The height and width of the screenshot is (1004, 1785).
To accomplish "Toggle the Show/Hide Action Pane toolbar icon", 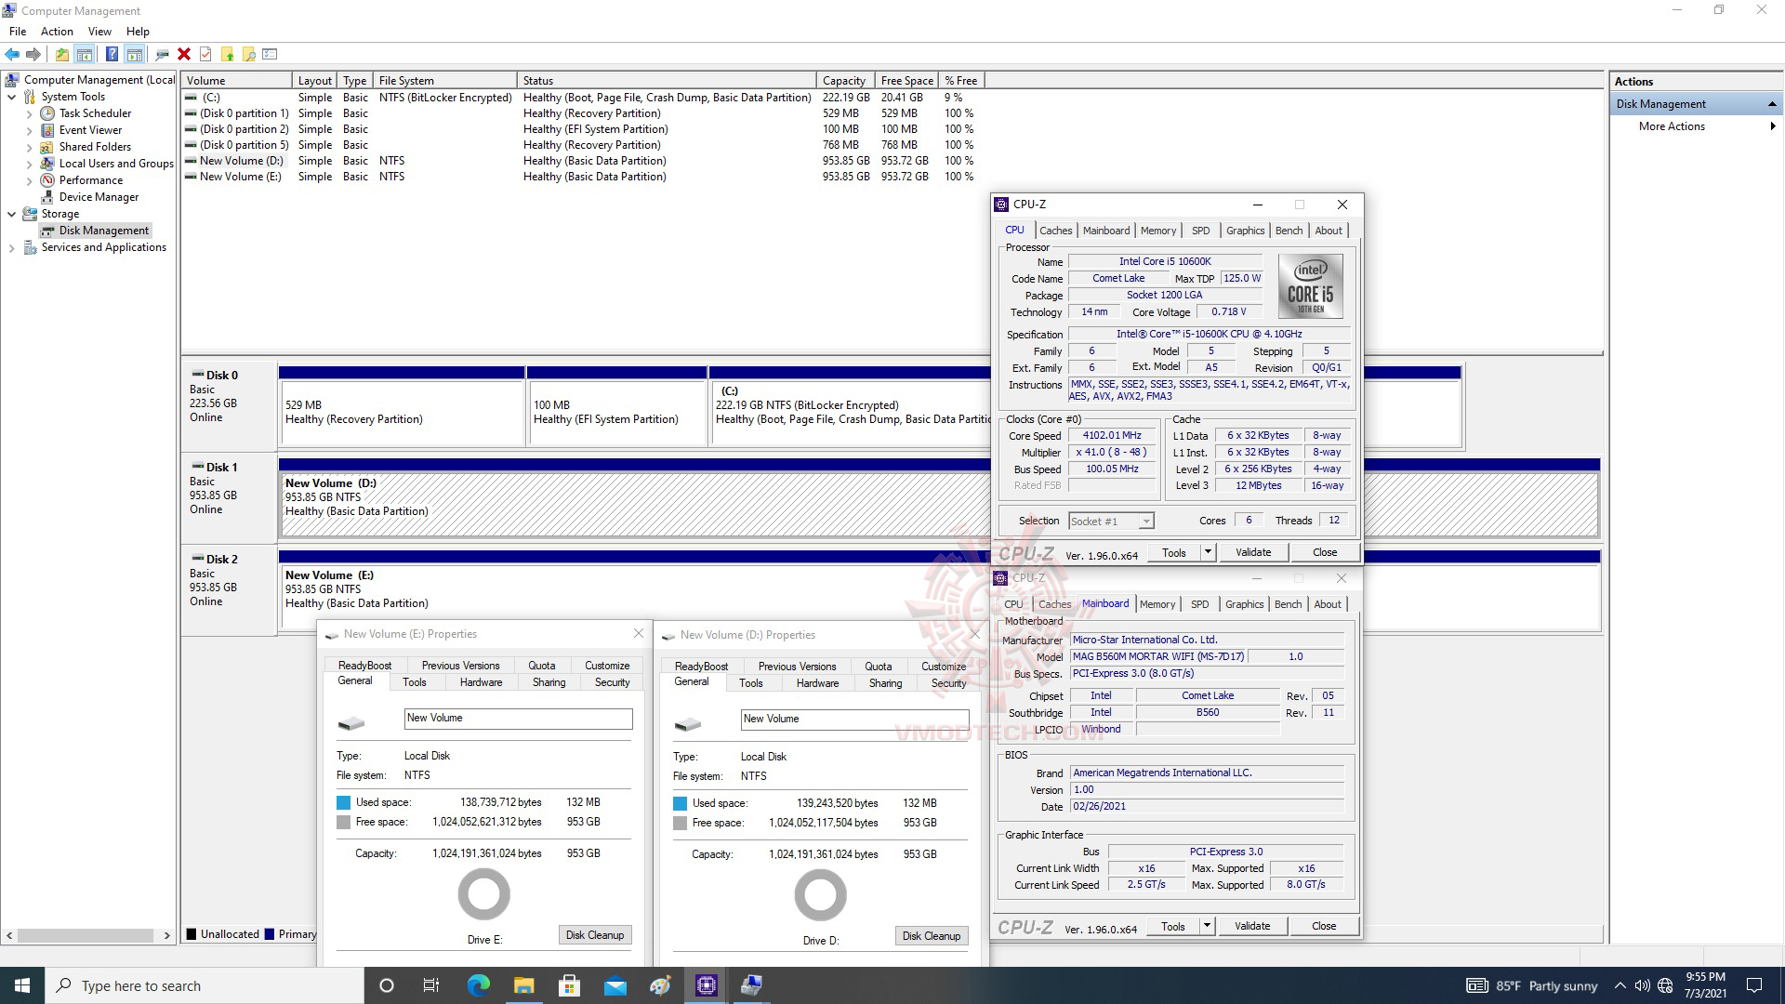I will (x=134, y=54).
